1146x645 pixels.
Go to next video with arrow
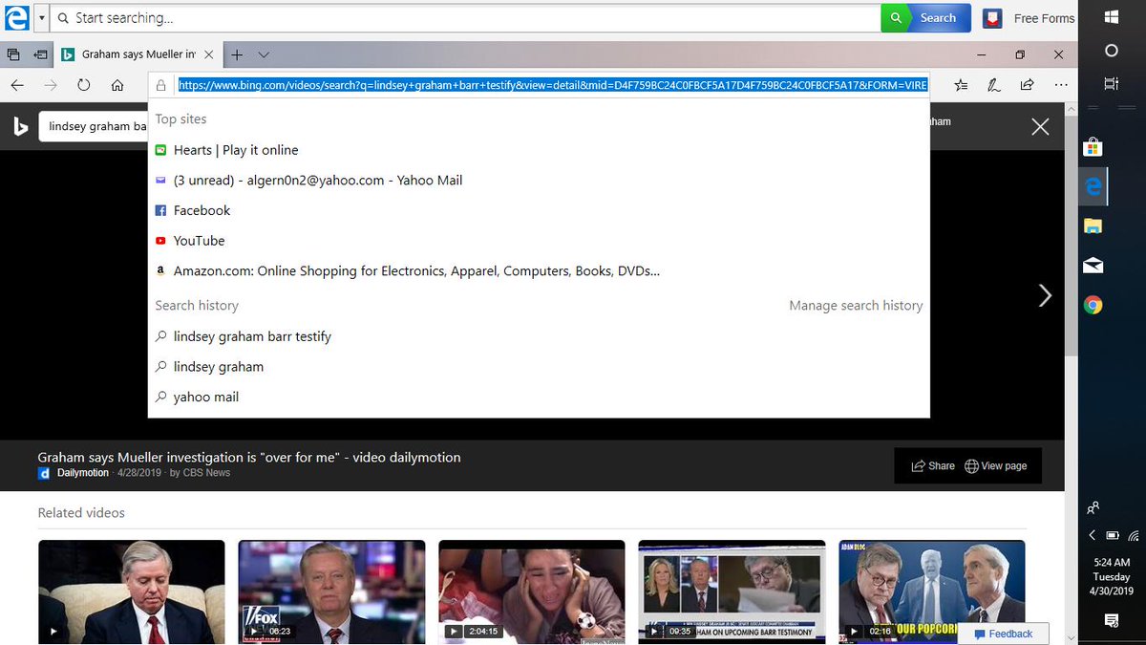(1045, 296)
